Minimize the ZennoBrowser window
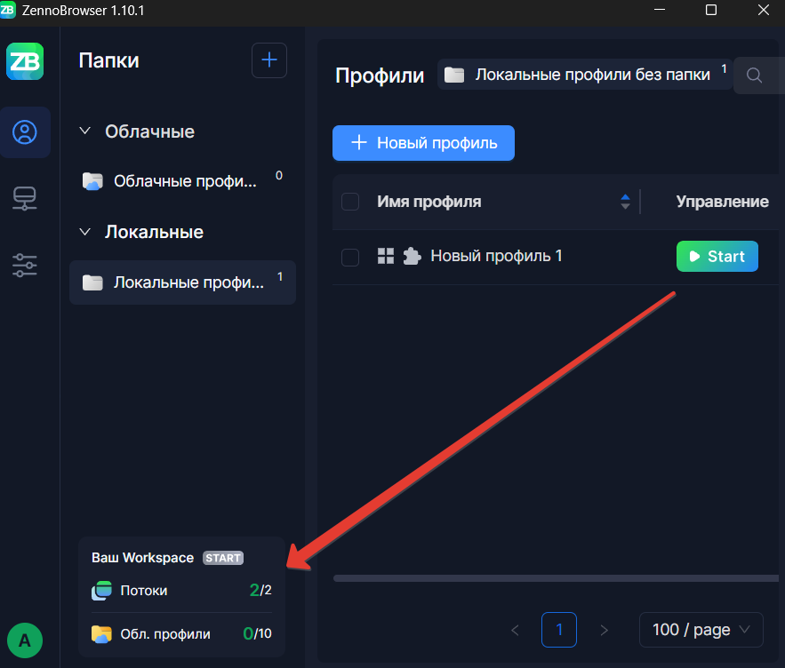Screen dimensions: 785x668 coord(660,10)
